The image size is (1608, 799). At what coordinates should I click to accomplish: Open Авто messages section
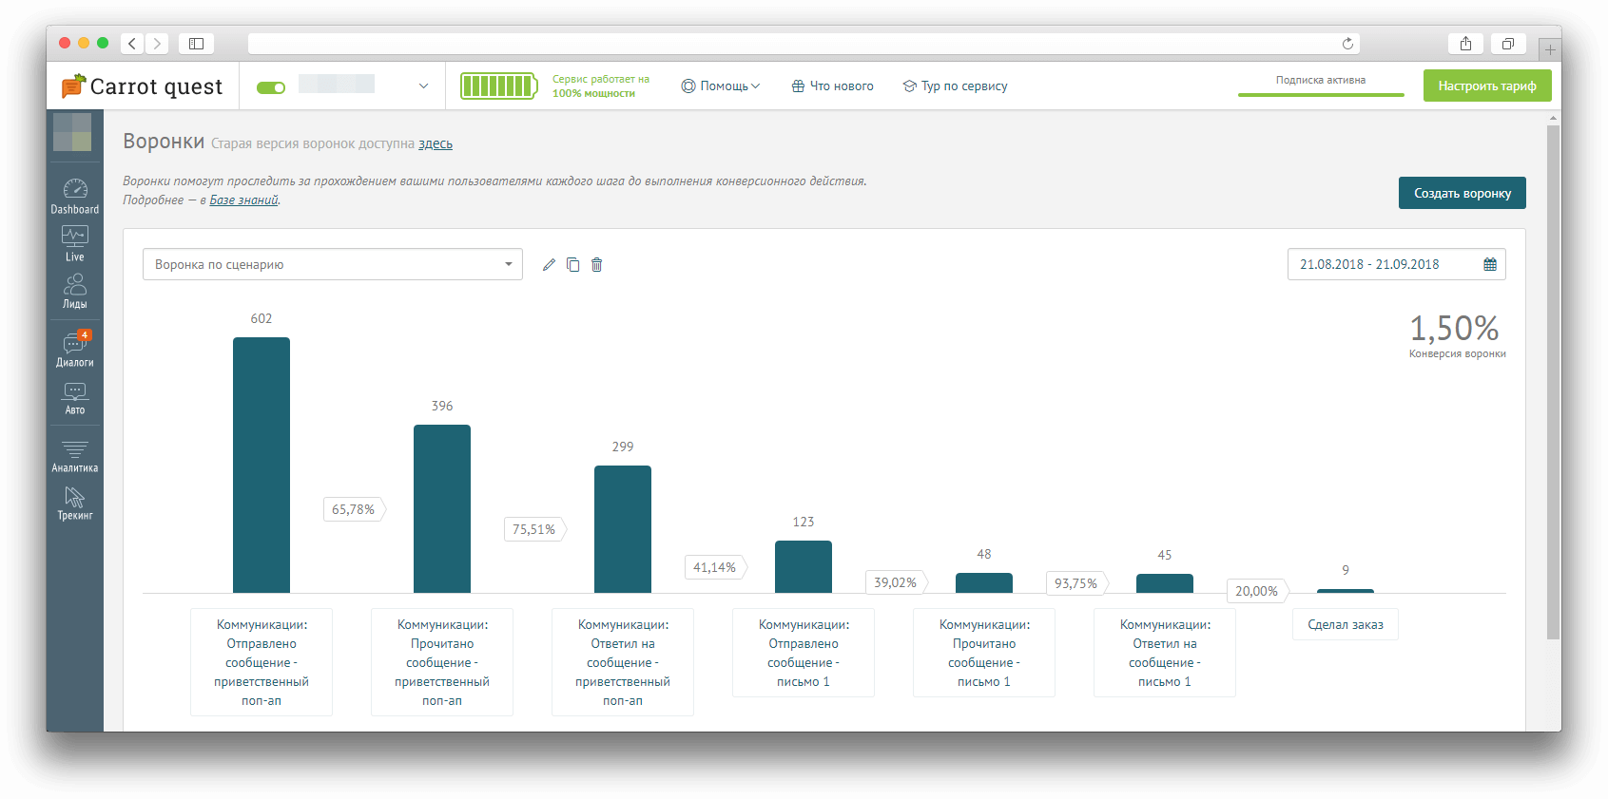click(75, 398)
